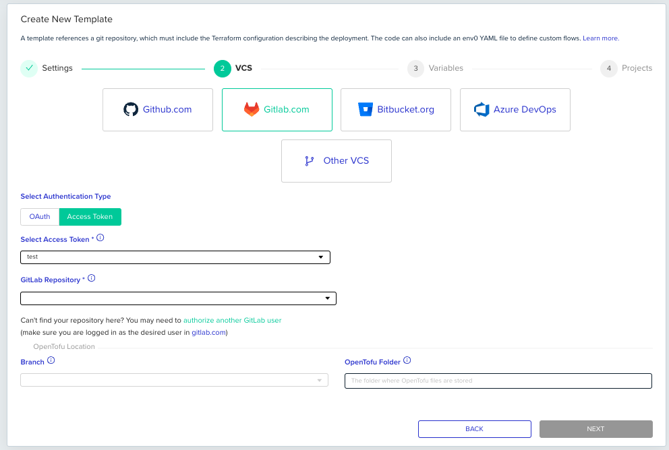Image resolution: width=669 pixels, height=450 pixels.
Task: Click the GitLab fox logo icon
Action: pos(252,110)
